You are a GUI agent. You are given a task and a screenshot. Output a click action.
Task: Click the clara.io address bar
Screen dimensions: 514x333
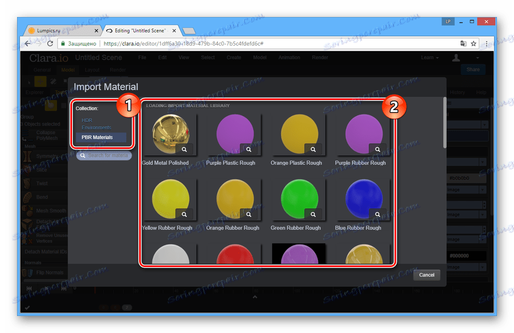[269, 44]
